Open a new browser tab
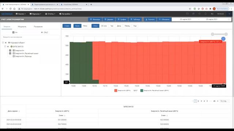The image size is (234, 131). [91, 4]
